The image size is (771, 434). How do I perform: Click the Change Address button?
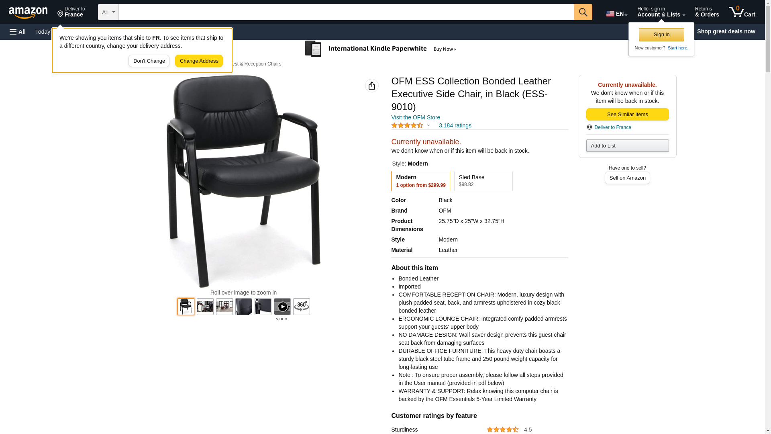coord(199,61)
